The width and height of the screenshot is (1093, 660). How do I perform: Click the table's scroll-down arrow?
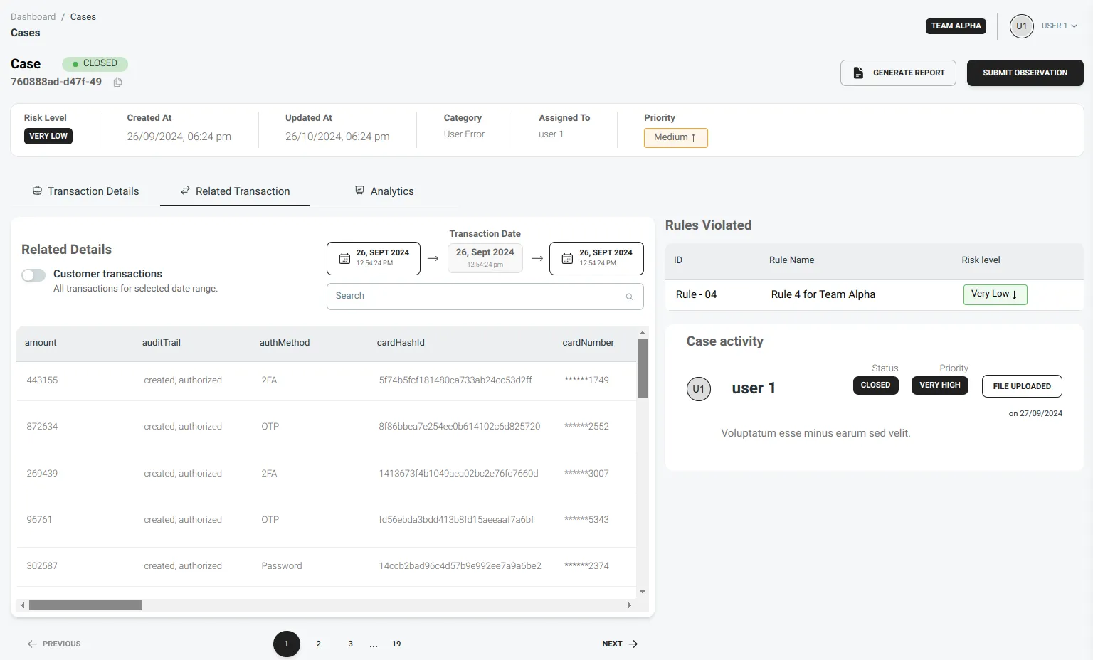tap(643, 592)
